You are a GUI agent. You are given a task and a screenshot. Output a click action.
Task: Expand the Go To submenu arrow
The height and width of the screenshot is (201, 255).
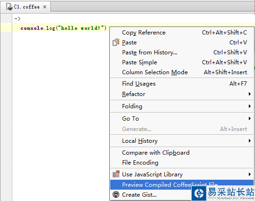pos(250,118)
